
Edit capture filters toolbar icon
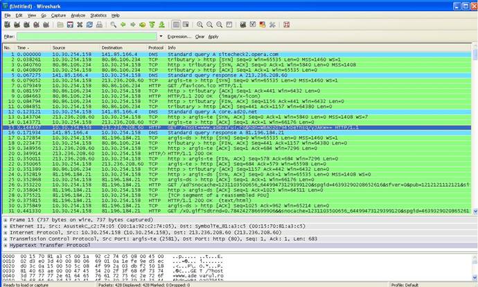point(243,25)
